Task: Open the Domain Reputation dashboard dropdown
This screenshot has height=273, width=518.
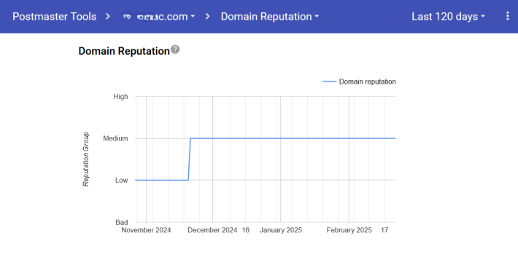Action: tap(269, 17)
